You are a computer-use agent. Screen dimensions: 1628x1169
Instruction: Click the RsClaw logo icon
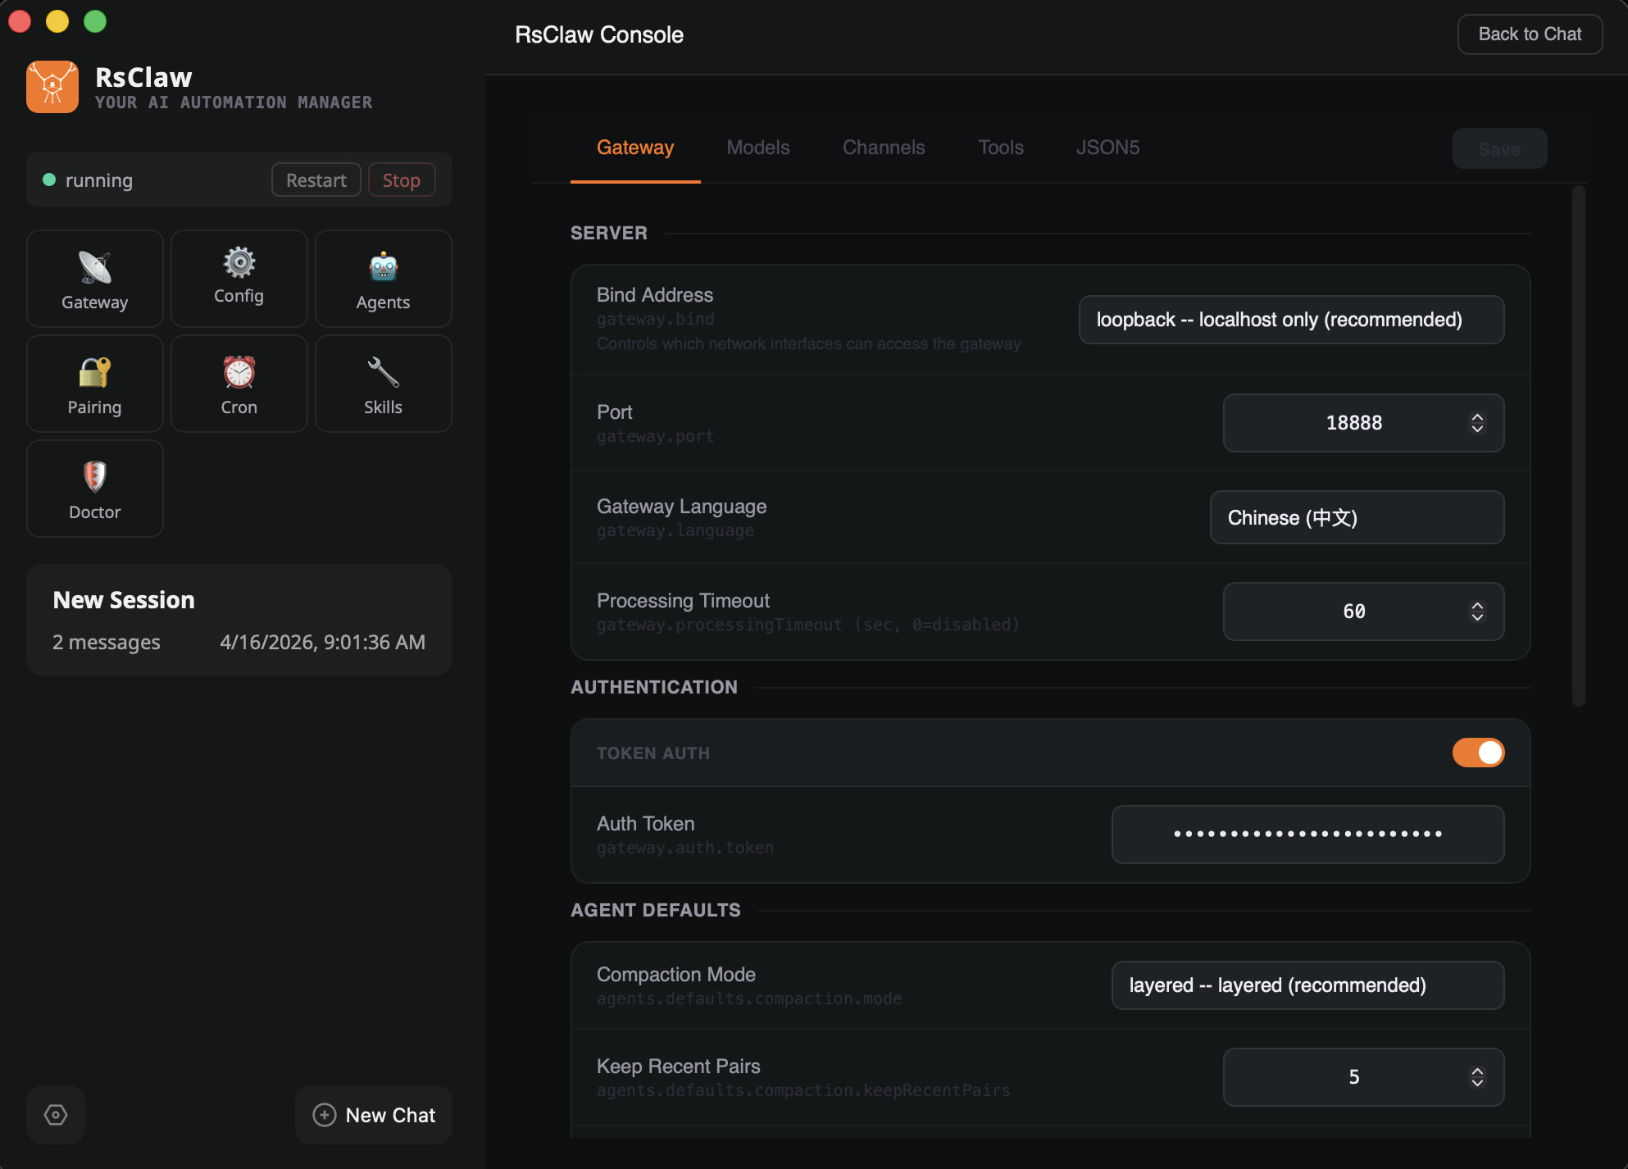[x=52, y=86]
